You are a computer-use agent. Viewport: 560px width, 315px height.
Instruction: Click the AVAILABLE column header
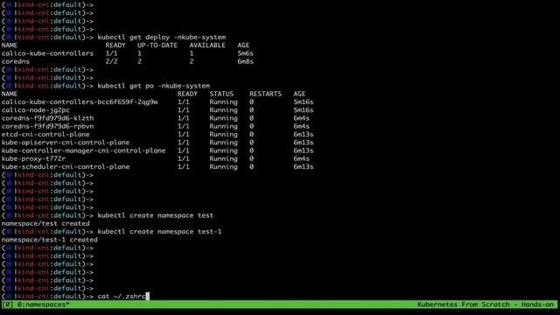[207, 45]
